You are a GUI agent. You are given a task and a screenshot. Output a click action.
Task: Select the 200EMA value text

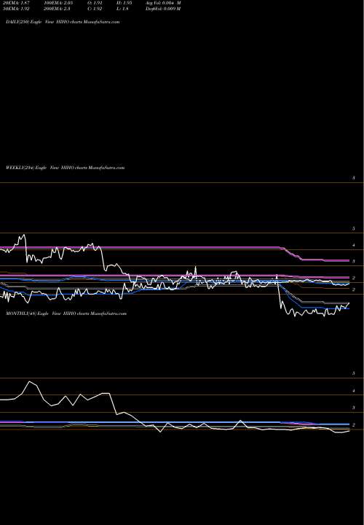[x=57, y=9]
